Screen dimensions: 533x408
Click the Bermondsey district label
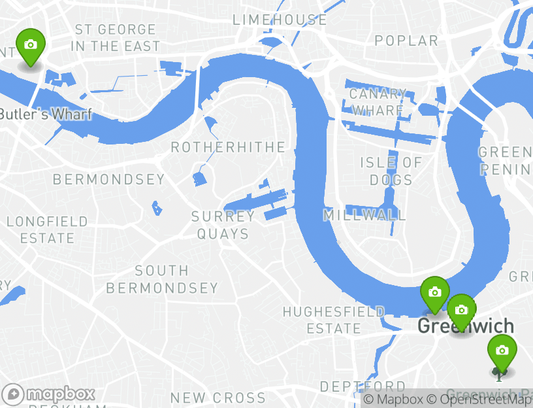[109, 179]
